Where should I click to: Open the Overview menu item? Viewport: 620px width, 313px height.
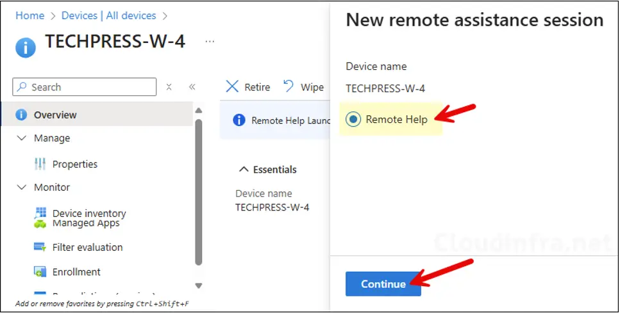(55, 115)
